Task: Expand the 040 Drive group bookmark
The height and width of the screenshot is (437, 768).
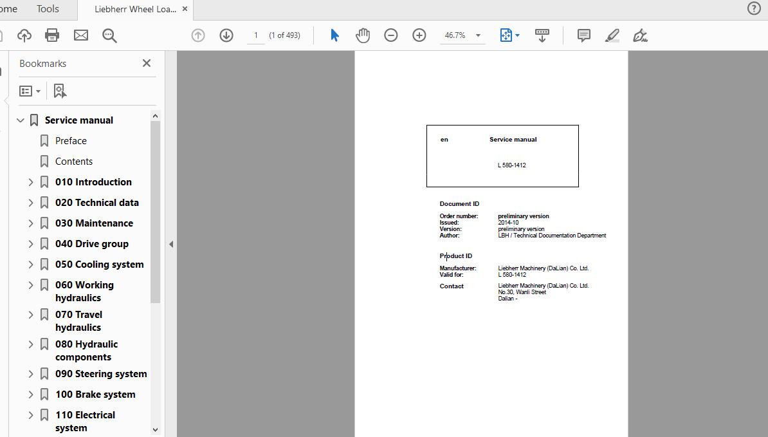Action: click(30, 244)
